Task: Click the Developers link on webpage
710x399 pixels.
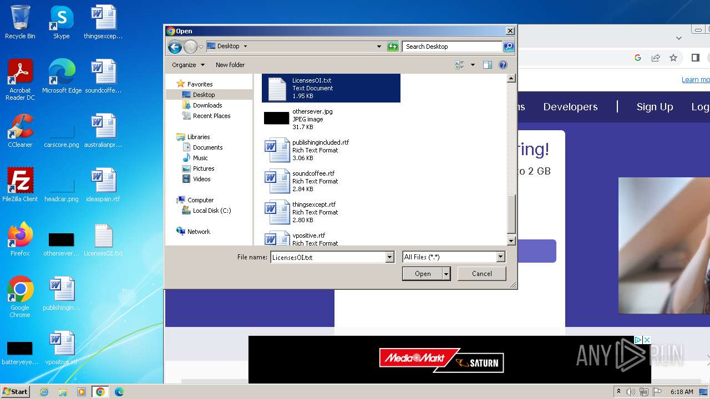Action: coord(570,107)
